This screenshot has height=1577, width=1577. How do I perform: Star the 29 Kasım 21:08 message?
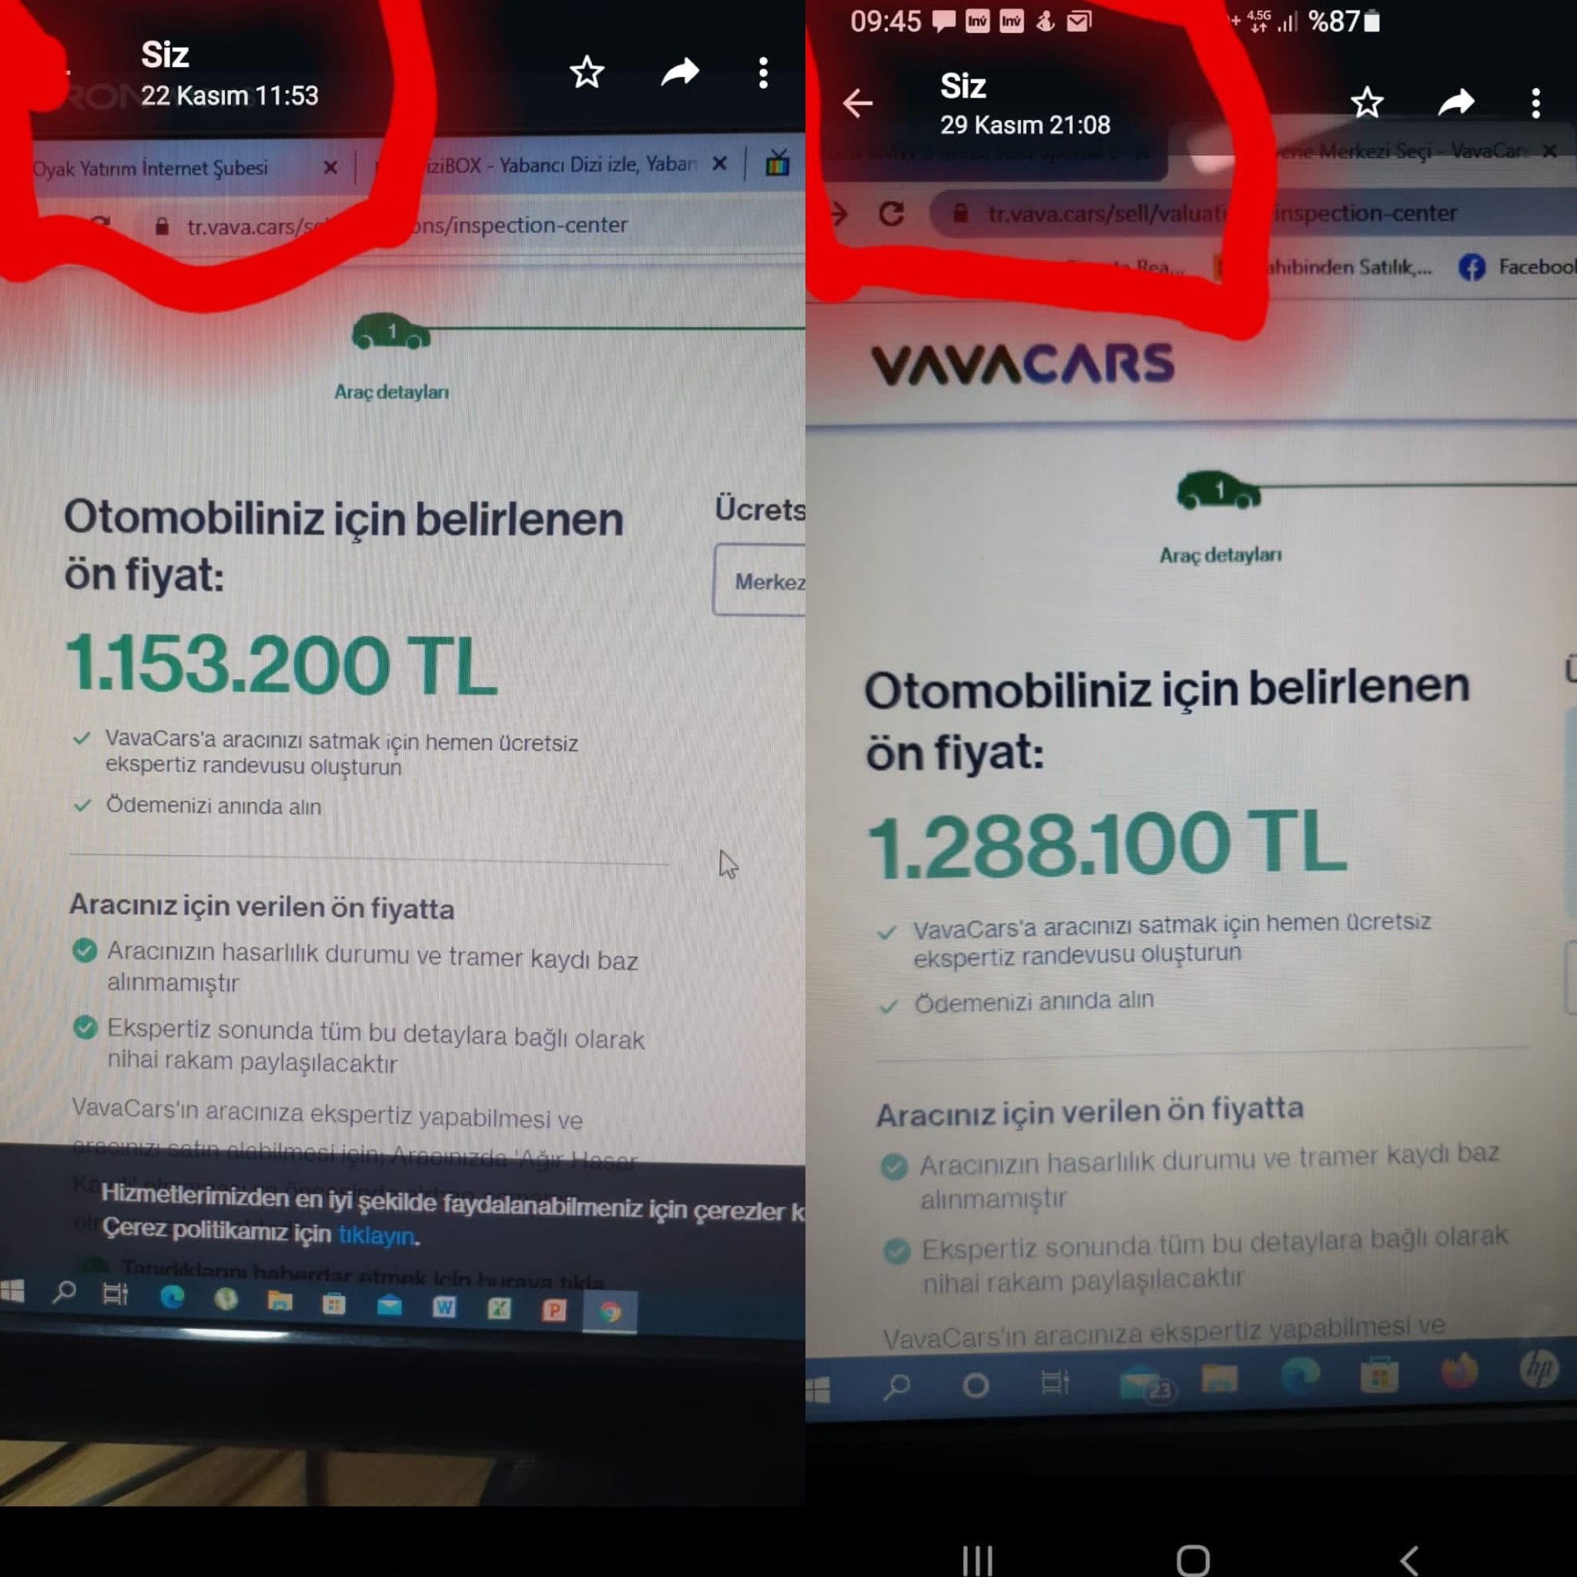1368,103
